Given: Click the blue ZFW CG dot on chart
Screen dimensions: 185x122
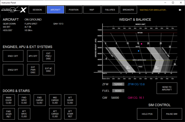Looking at the screenshot, I should [x=139, y=51].
